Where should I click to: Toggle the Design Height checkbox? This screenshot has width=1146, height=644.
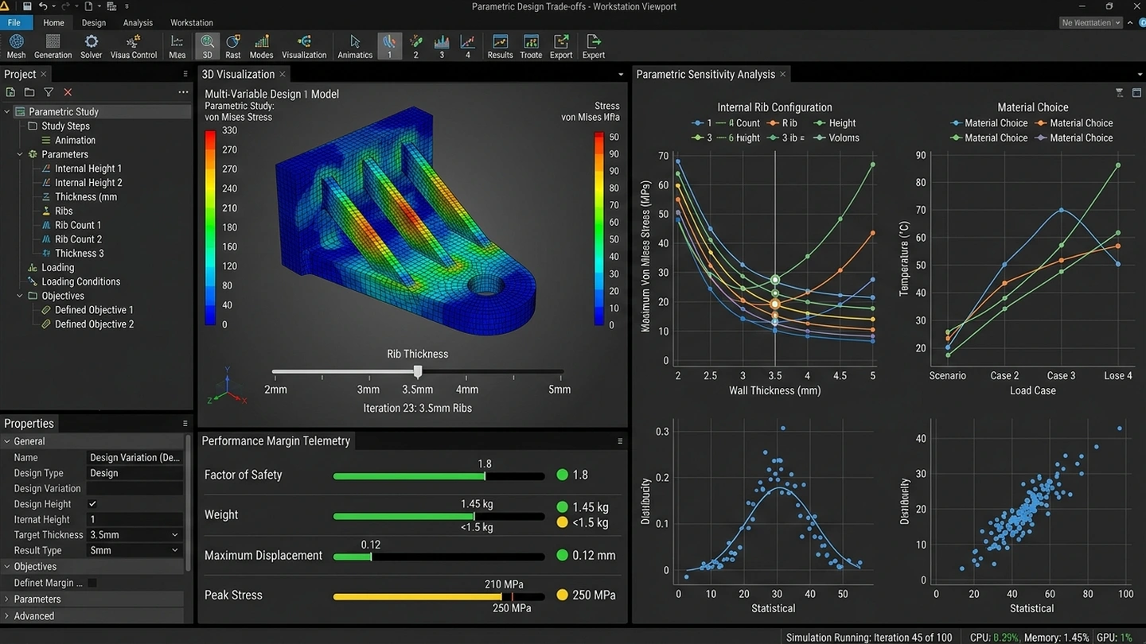pos(92,504)
